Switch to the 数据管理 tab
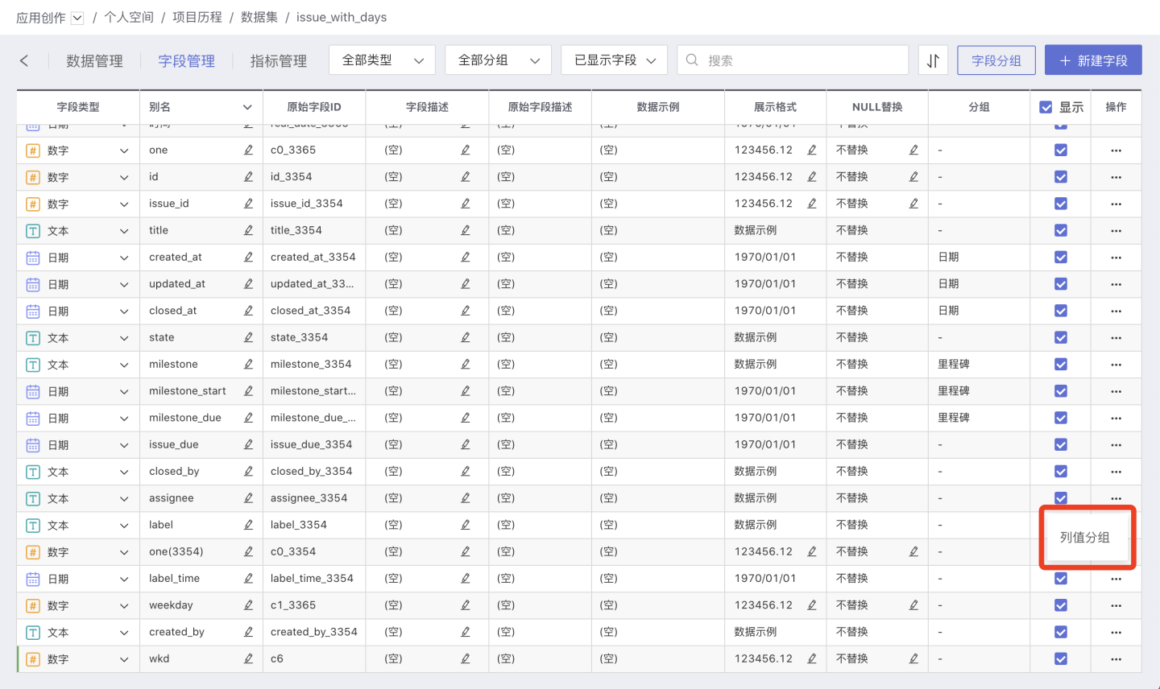 click(94, 61)
